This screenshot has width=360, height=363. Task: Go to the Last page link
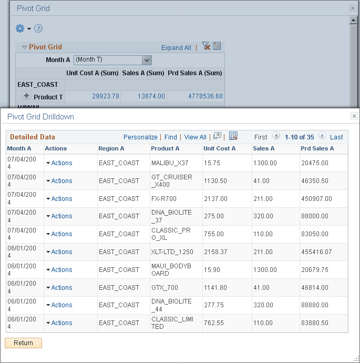(x=336, y=137)
